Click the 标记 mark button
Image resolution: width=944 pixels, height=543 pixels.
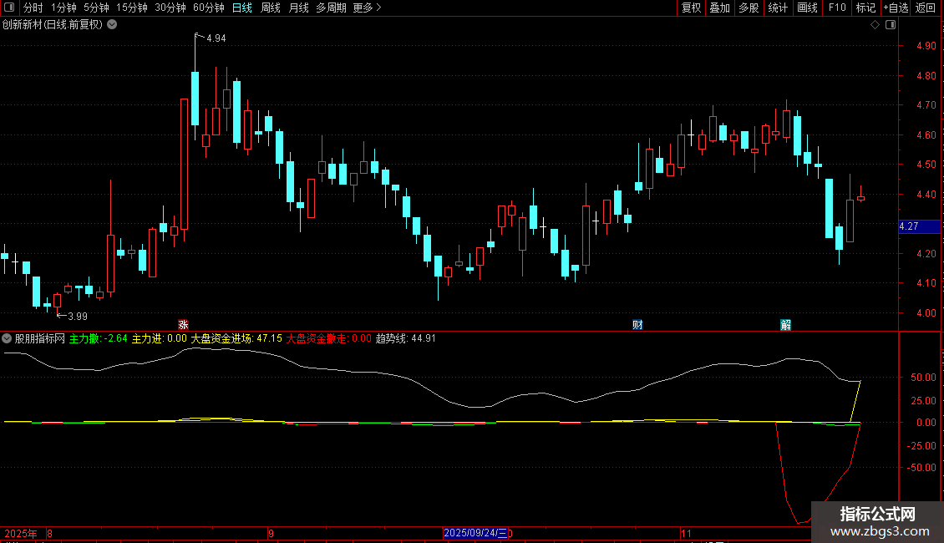click(x=865, y=8)
